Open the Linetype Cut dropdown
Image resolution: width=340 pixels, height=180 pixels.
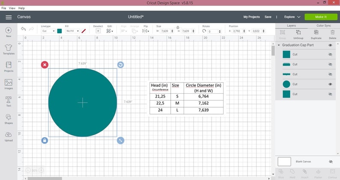48,31
